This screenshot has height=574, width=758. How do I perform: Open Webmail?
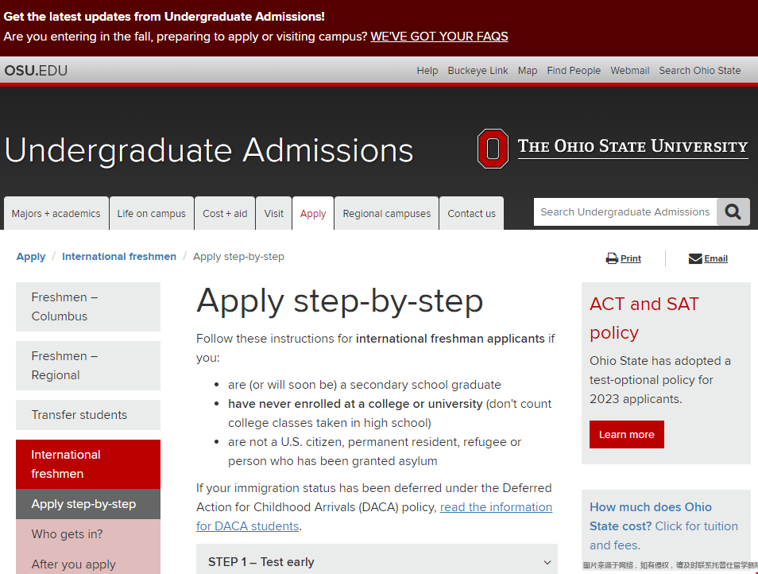[630, 71]
